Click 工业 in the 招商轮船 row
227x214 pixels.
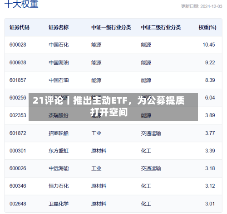point(96,133)
